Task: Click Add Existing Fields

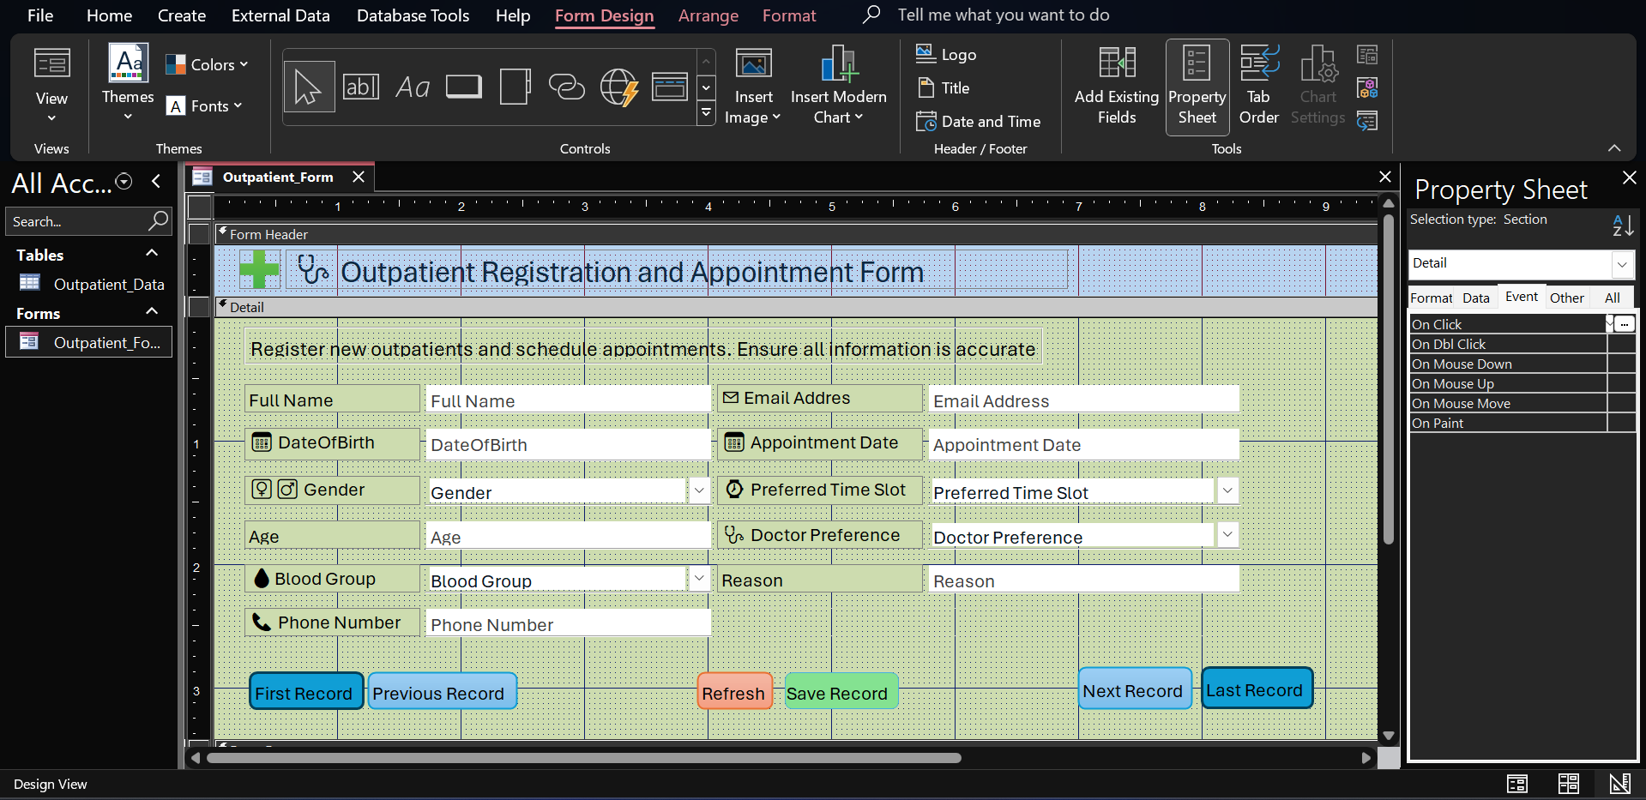Action: (1115, 86)
